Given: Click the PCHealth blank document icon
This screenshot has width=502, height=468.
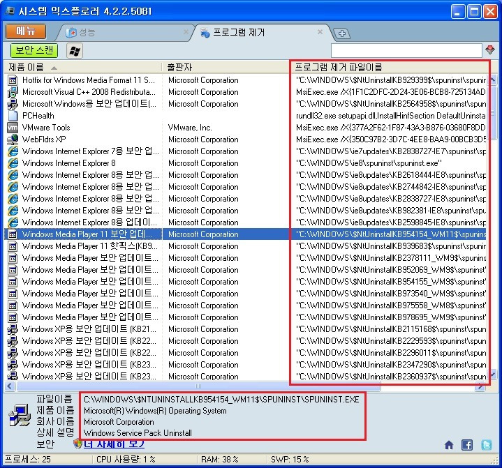Looking at the screenshot, I should pyautogui.click(x=13, y=116).
